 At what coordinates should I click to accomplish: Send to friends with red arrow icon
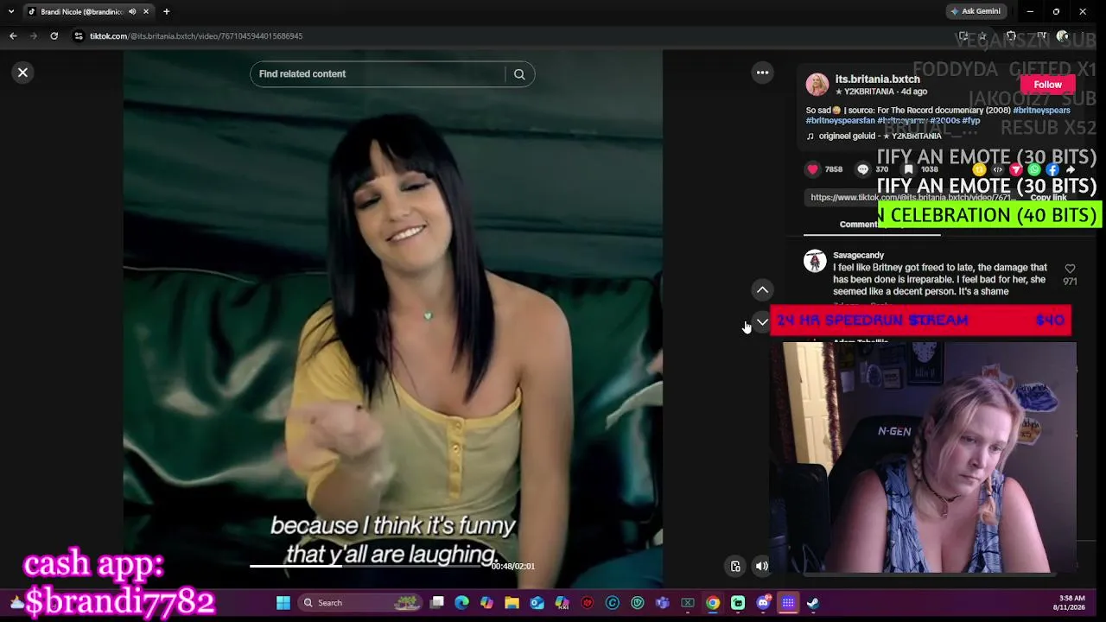[1016, 169]
